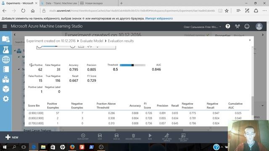Click the AUC value 0.846
The width and height of the screenshot is (269, 151).
point(156,69)
